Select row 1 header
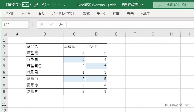The image size is (194, 112). (x=4, y=40)
